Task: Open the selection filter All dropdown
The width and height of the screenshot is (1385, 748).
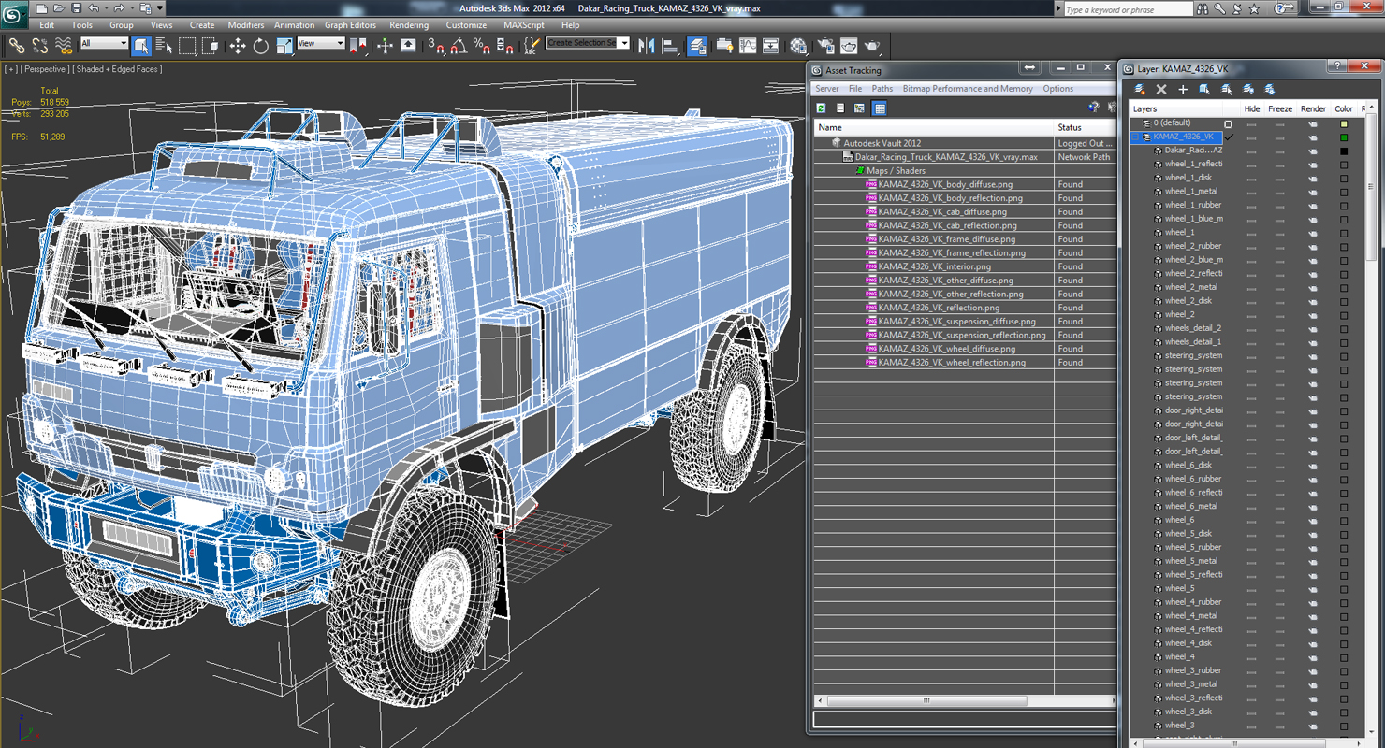Action: pos(104,44)
